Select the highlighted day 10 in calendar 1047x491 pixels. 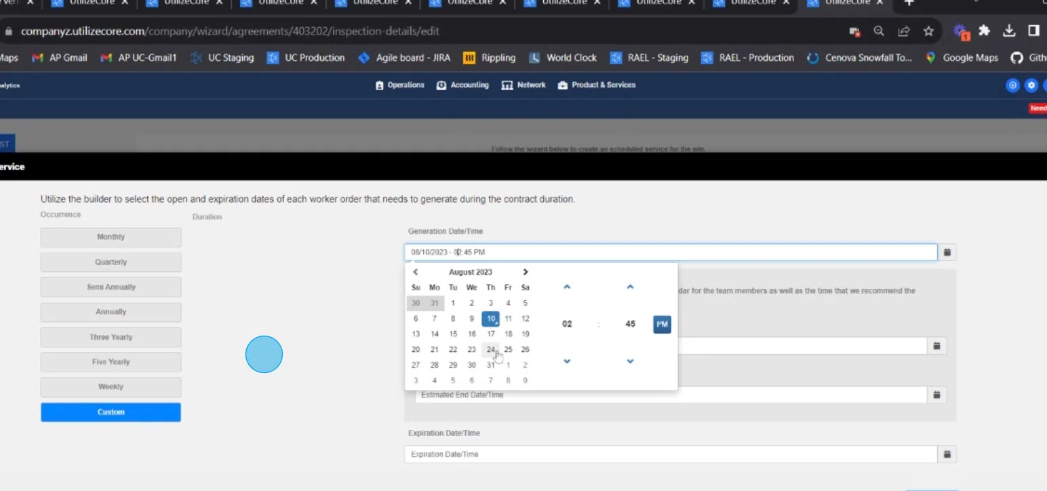pyautogui.click(x=490, y=319)
